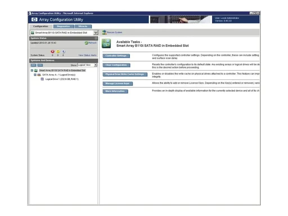Click the Systems And Devices panel header
The image size is (288, 216).
(64, 60)
